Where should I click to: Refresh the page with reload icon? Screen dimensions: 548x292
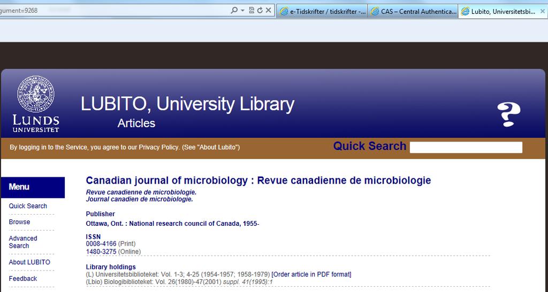coord(260,11)
